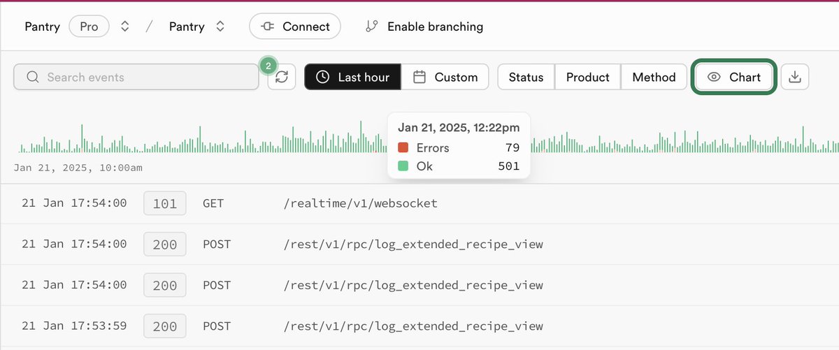
Task: Click the 79 Errors count in tooltip
Action: tap(512, 148)
